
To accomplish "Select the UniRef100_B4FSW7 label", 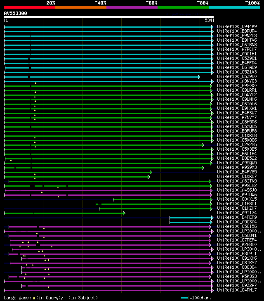I will pos(237,113).
